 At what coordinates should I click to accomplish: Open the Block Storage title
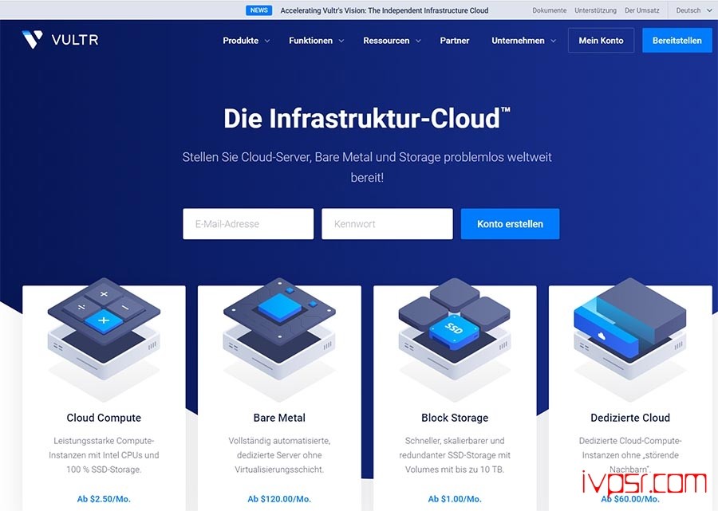(455, 418)
